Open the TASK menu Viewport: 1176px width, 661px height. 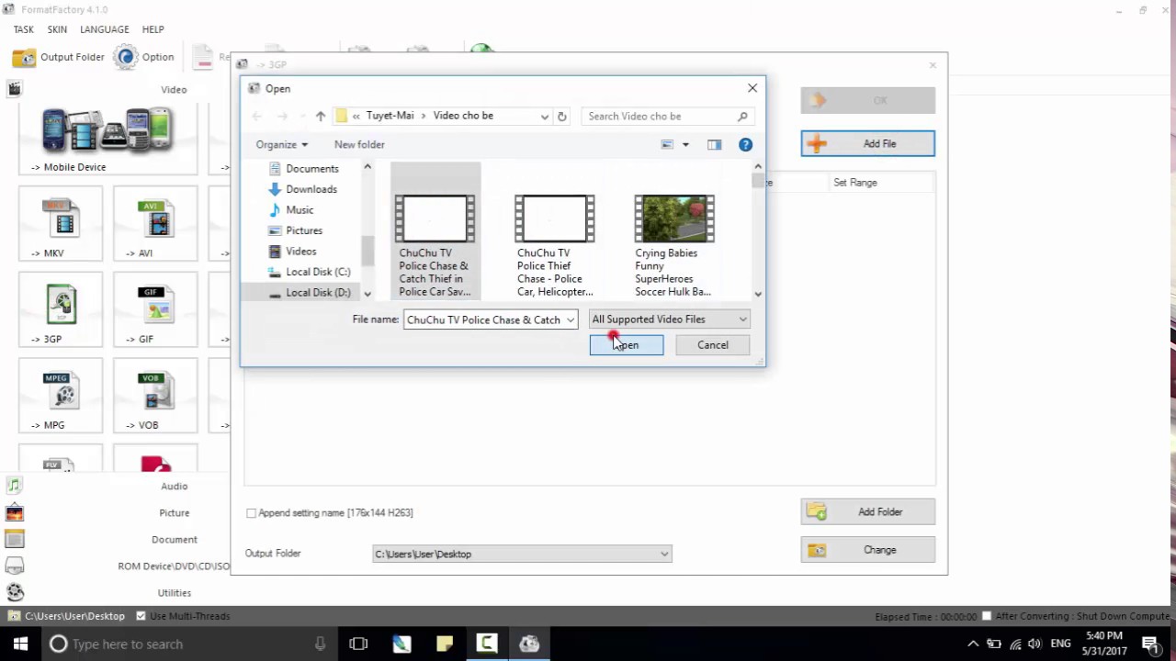23,29
